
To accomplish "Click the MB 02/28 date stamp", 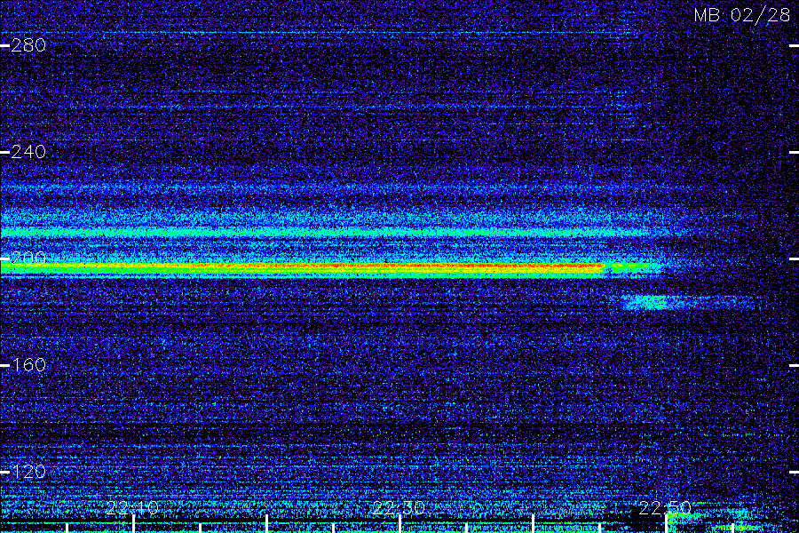I will coord(742,15).
